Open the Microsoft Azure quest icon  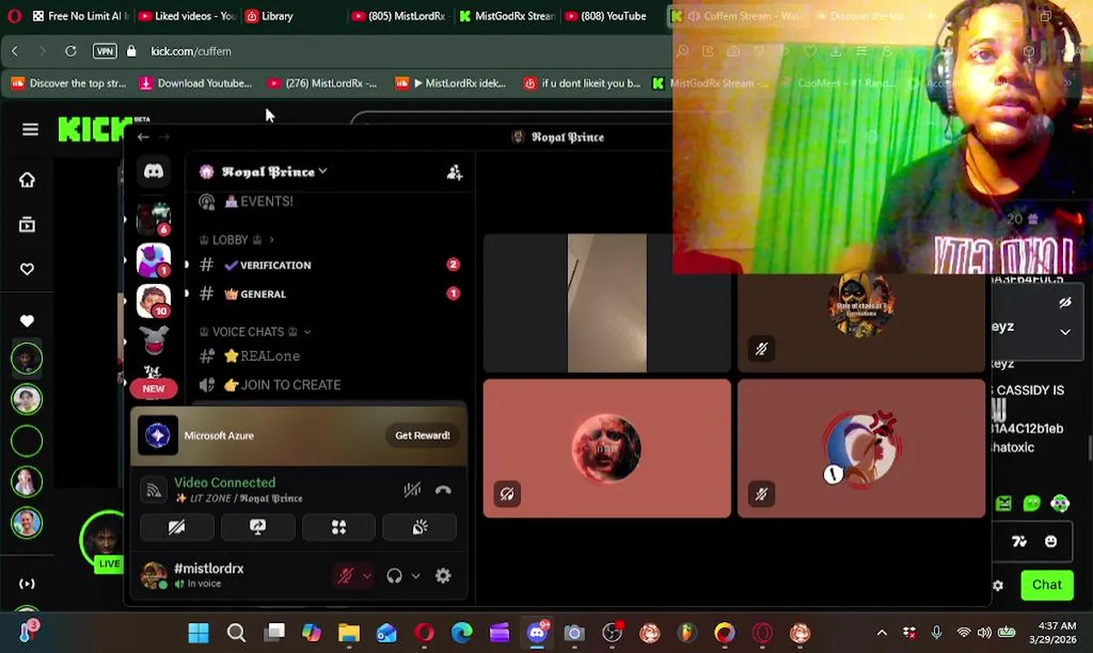click(158, 435)
